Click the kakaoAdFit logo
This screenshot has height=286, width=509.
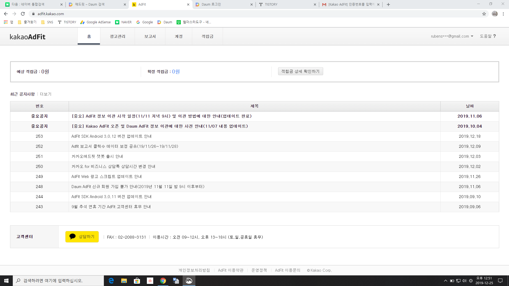(x=28, y=37)
